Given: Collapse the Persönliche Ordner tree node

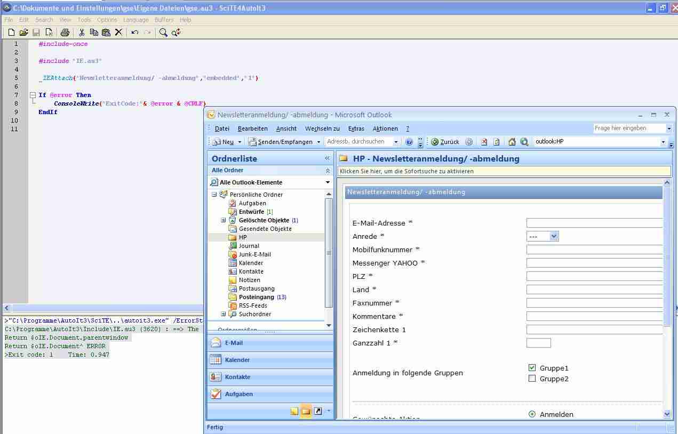Looking at the screenshot, I should pos(214,195).
